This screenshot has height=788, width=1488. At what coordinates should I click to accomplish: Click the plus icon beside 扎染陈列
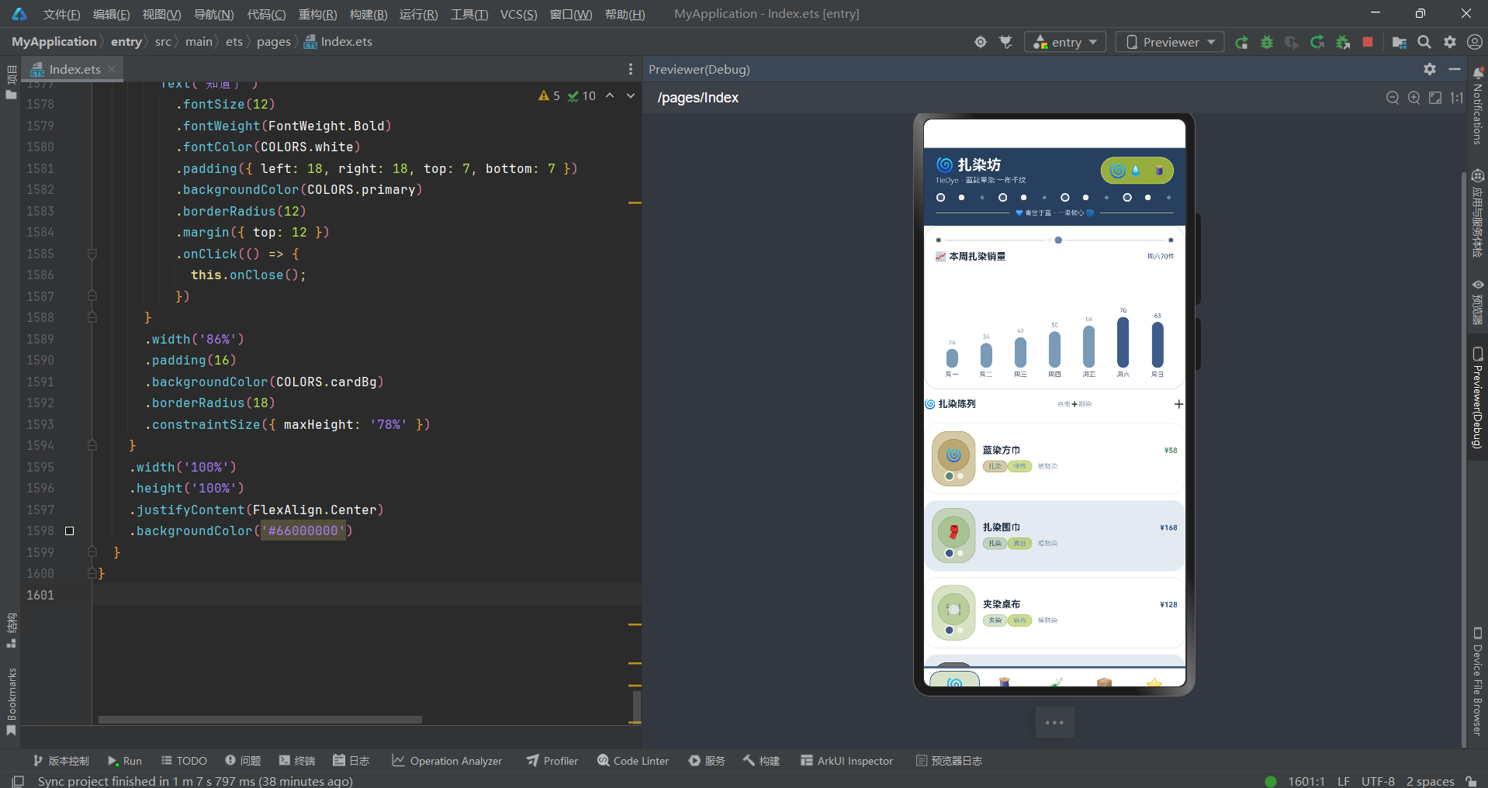pos(1178,404)
